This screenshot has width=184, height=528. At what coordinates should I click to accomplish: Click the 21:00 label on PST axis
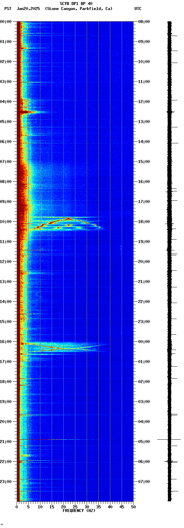pyautogui.click(x=6, y=442)
